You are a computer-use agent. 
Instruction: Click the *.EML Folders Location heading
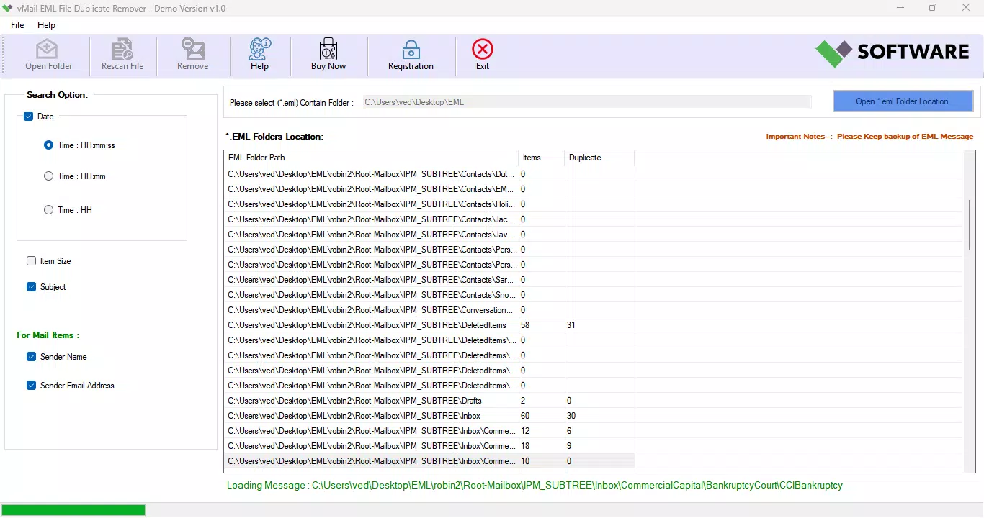click(x=274, y=137)
